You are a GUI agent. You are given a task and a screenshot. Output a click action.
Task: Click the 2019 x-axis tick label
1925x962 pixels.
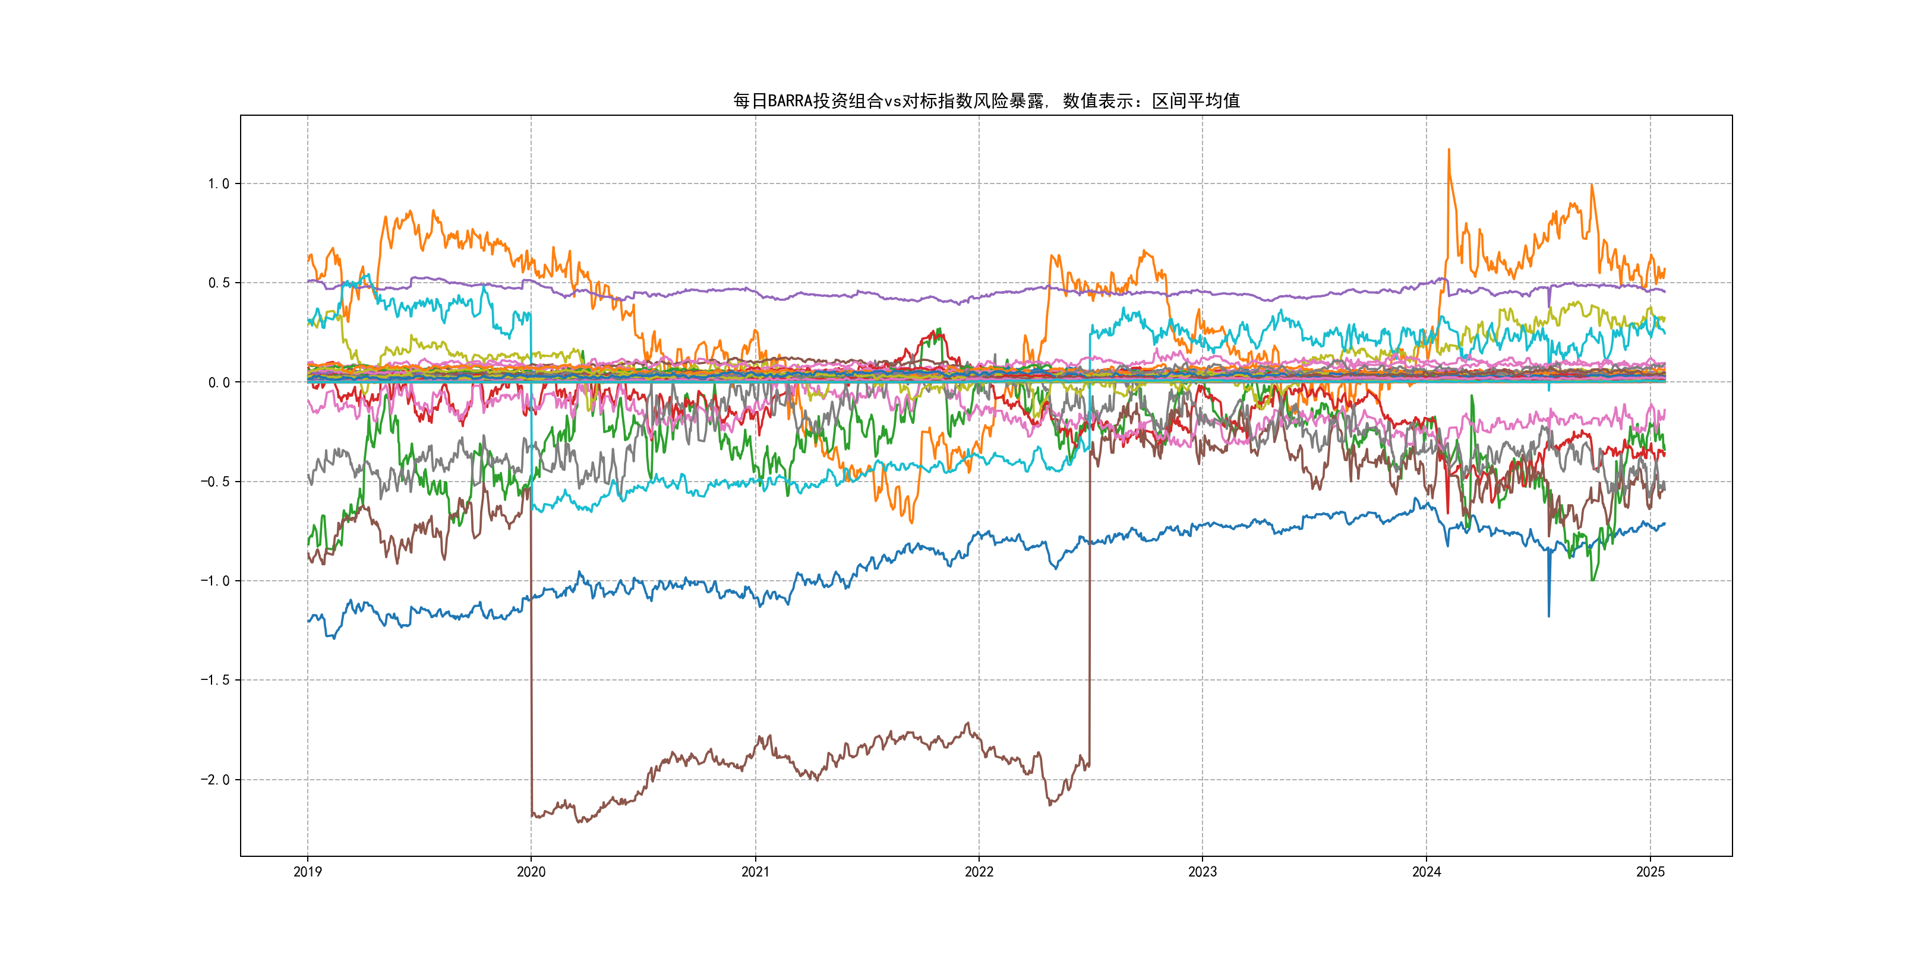[307, 872]
